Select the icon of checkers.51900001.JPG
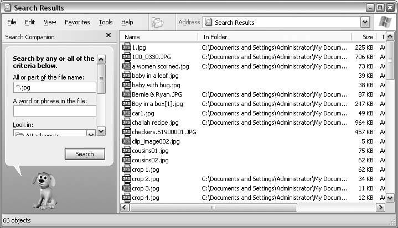Screen dimensions: 398x228 pos(126,132)
